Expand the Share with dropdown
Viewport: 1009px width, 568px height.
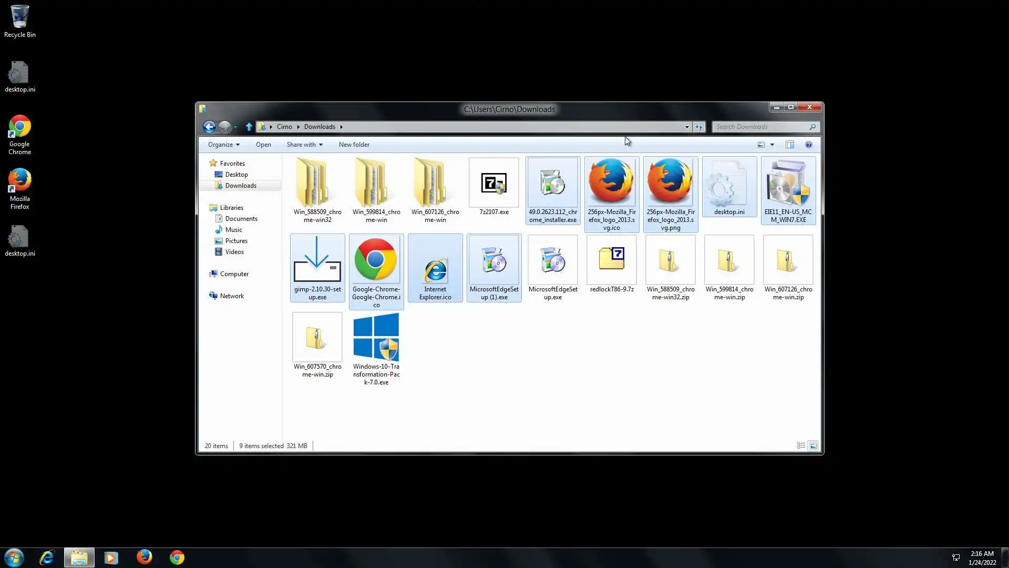pos(304,145)
